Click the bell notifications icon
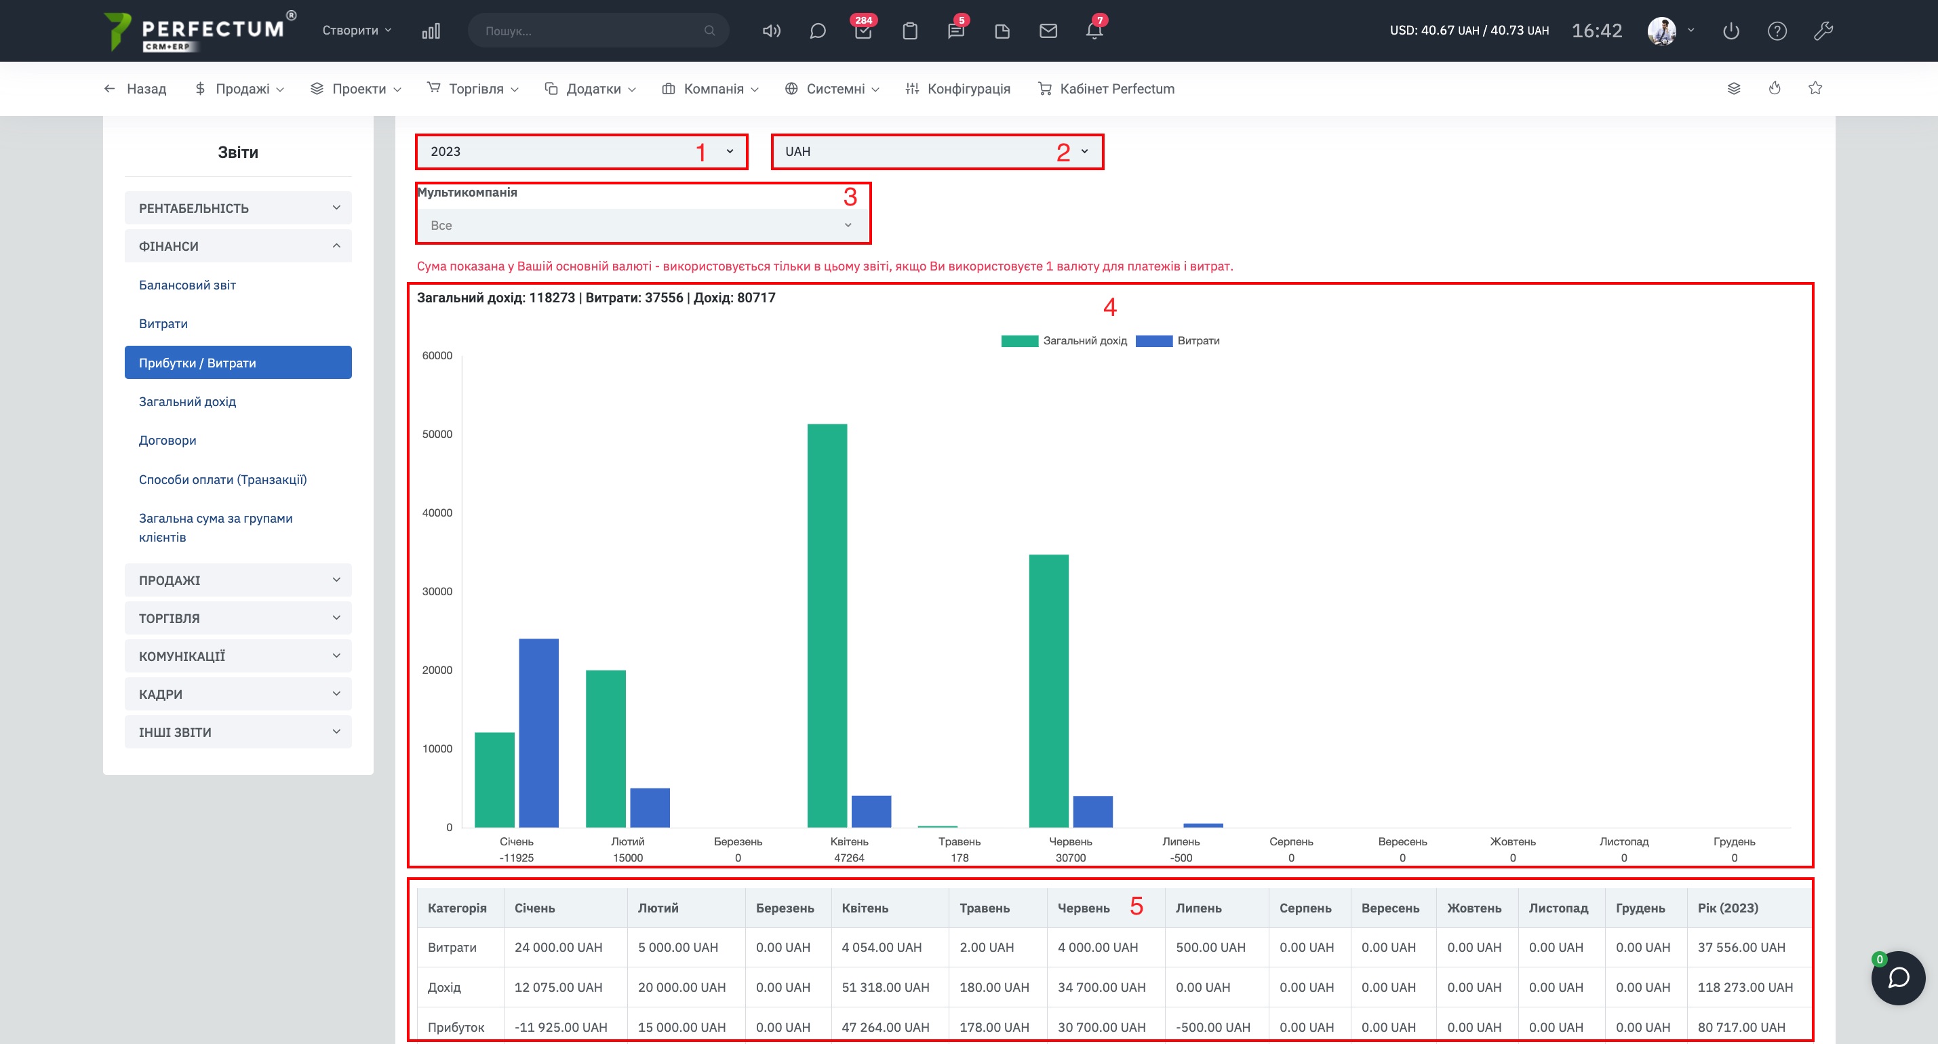 pos(1094,31)
